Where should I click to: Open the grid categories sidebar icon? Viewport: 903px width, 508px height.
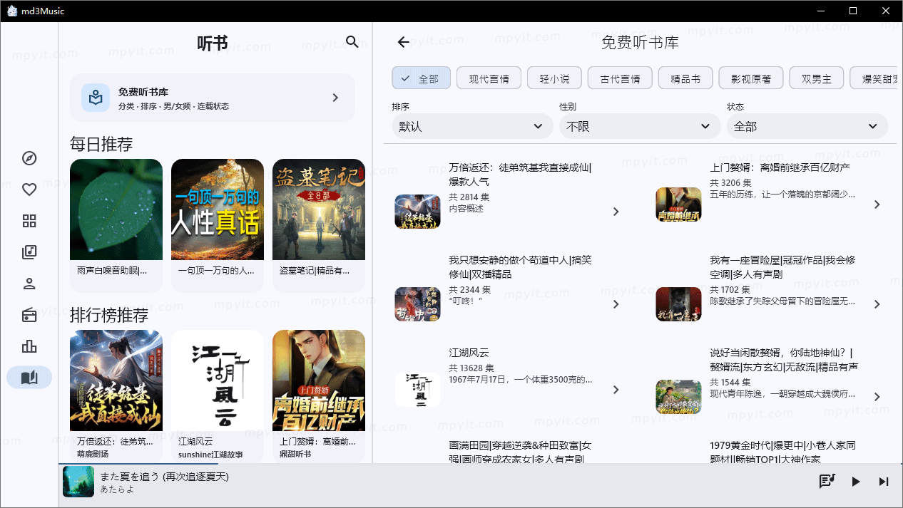pyautogui.click(x=29, y=221)
